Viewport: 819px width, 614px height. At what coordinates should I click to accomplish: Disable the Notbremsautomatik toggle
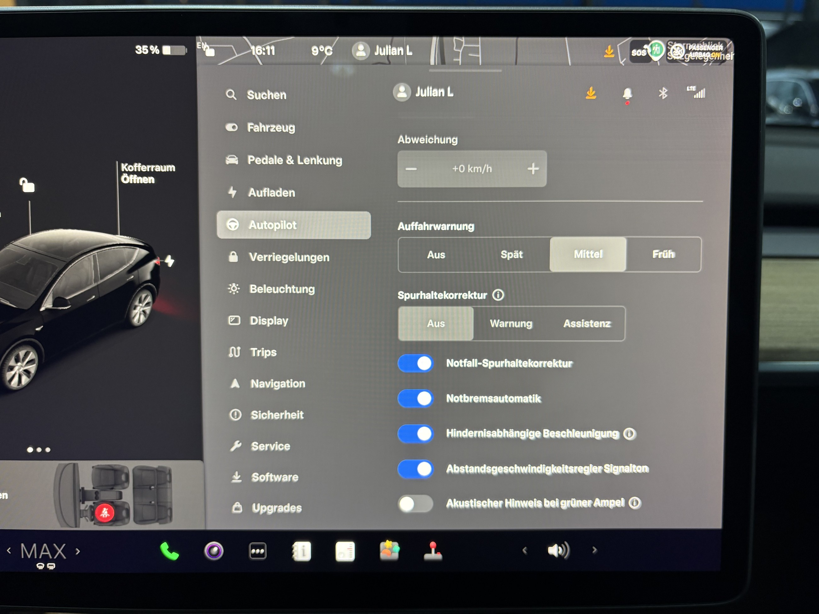415,399
